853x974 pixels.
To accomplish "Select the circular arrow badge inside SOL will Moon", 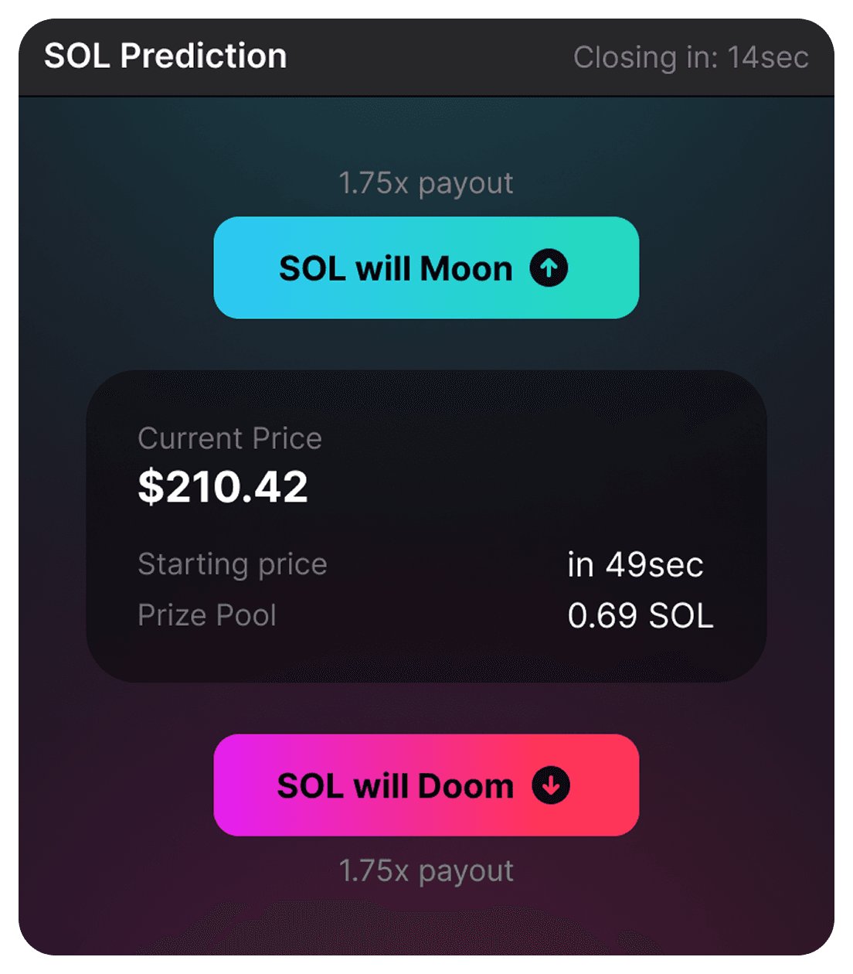I will click(x=550, y=267).
